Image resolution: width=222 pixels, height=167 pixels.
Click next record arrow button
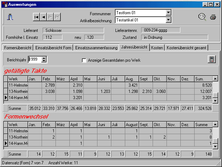[x=50, y=17]
